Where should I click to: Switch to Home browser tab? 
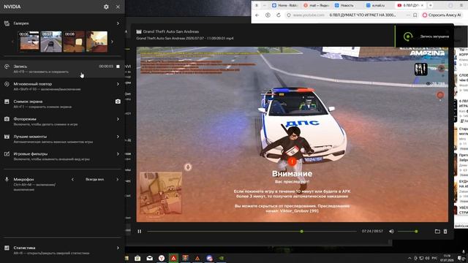(285, 5)
